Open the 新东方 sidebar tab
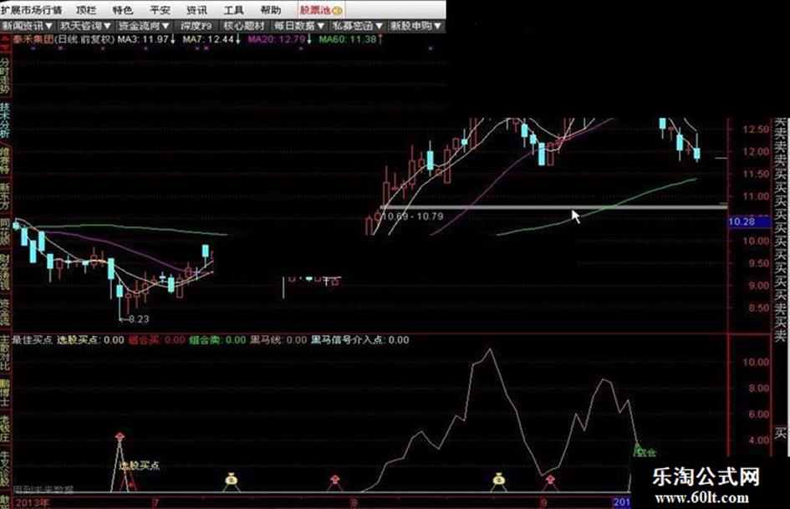790x509 pixels. click(x=5, y=196)
